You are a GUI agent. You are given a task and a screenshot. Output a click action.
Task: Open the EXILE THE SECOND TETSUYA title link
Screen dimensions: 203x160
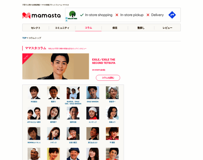click(x=104, y=61)
